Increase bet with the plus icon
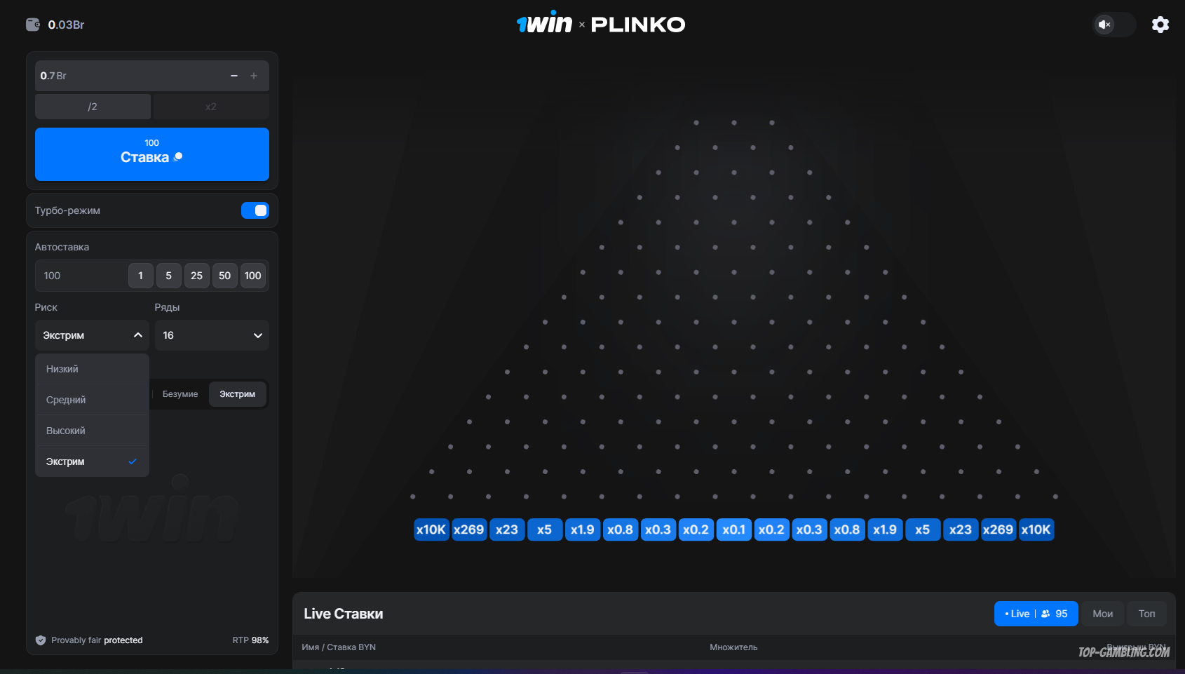Image resolution: width=1185 pixels, height=674 pixels. point(254,76)
